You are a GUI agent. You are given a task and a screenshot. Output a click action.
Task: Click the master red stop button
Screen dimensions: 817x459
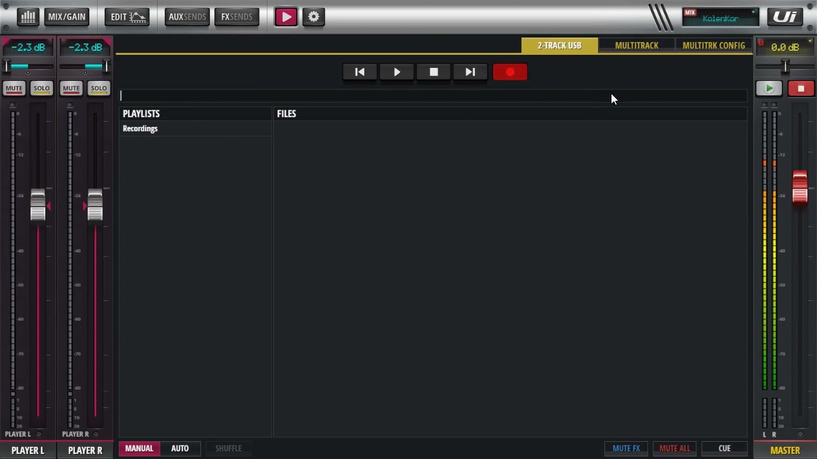801,89
